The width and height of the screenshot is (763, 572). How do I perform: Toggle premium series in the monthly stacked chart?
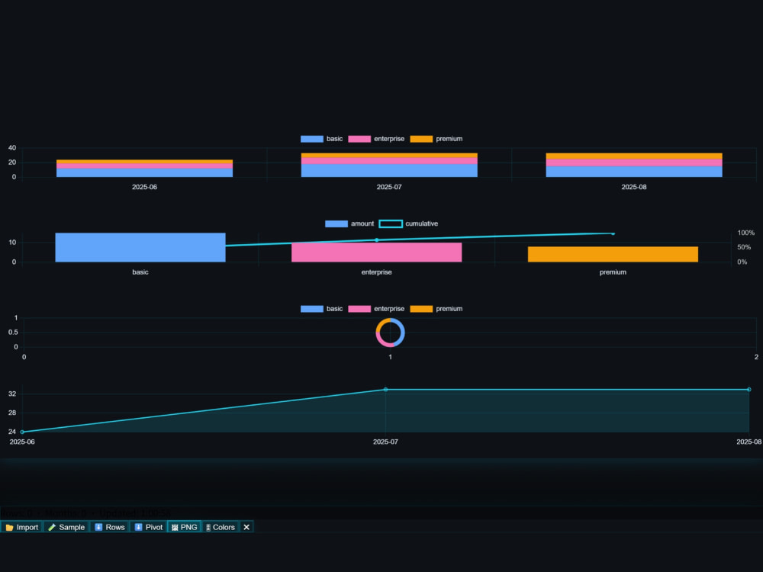(436, 139)
